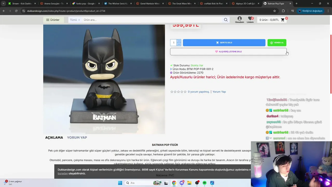Open a new browser tab with plus
This screenshot has width=332, height=187.
pyautogui.click(x=296, y=4)
